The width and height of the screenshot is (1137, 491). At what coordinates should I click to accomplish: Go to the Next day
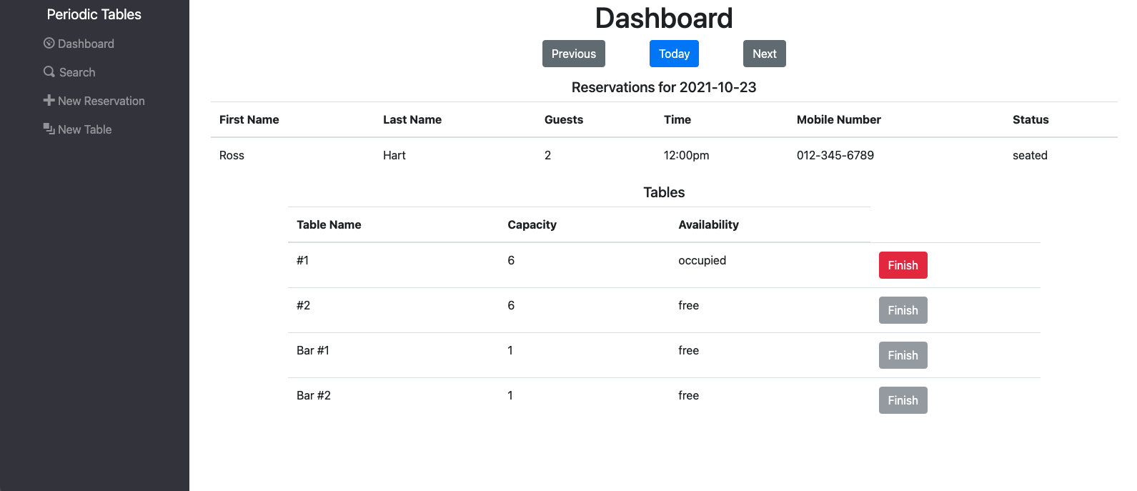point(764,54)
